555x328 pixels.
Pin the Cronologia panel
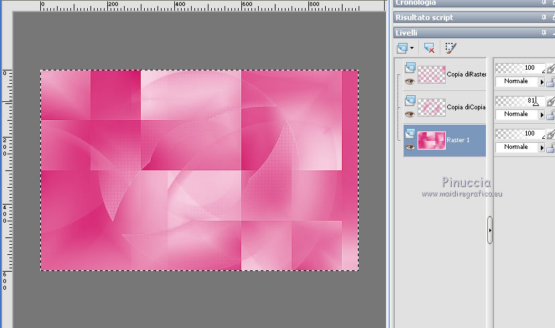544,3
